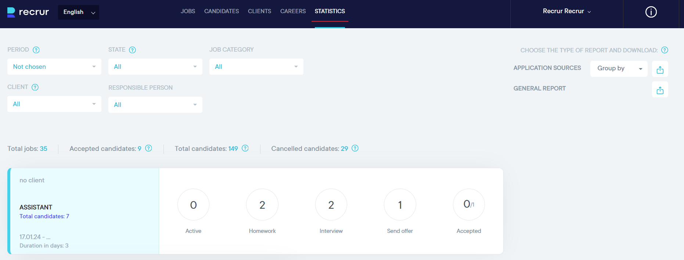Click help icon next to Accepted candidates
Viewport: 684px width, 260px height.
click(148, 148)
